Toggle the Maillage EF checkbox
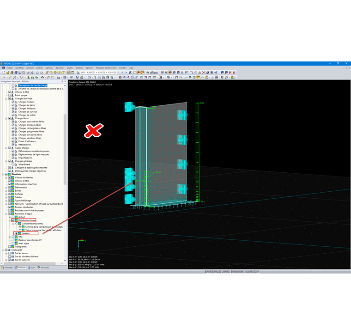Viewport: 351px width, 335px height. pos(6,250)
